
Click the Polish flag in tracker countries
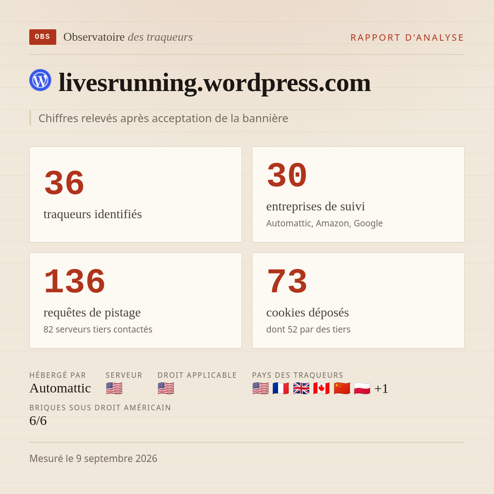point(362,388)
